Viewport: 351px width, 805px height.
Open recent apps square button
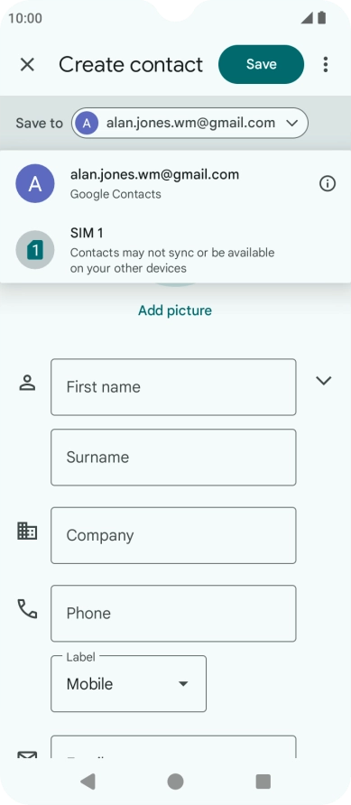tap(263, 782)
